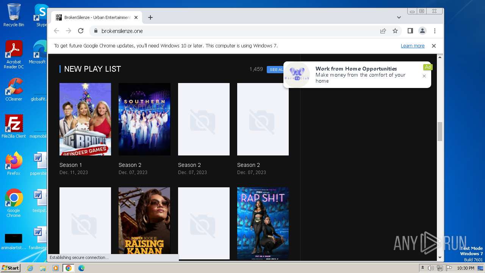
Task: Follow the Learn more link
Action: (x=413, y=46)
